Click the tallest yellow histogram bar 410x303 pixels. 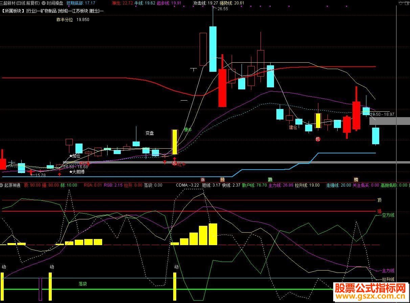coord(213,234)
